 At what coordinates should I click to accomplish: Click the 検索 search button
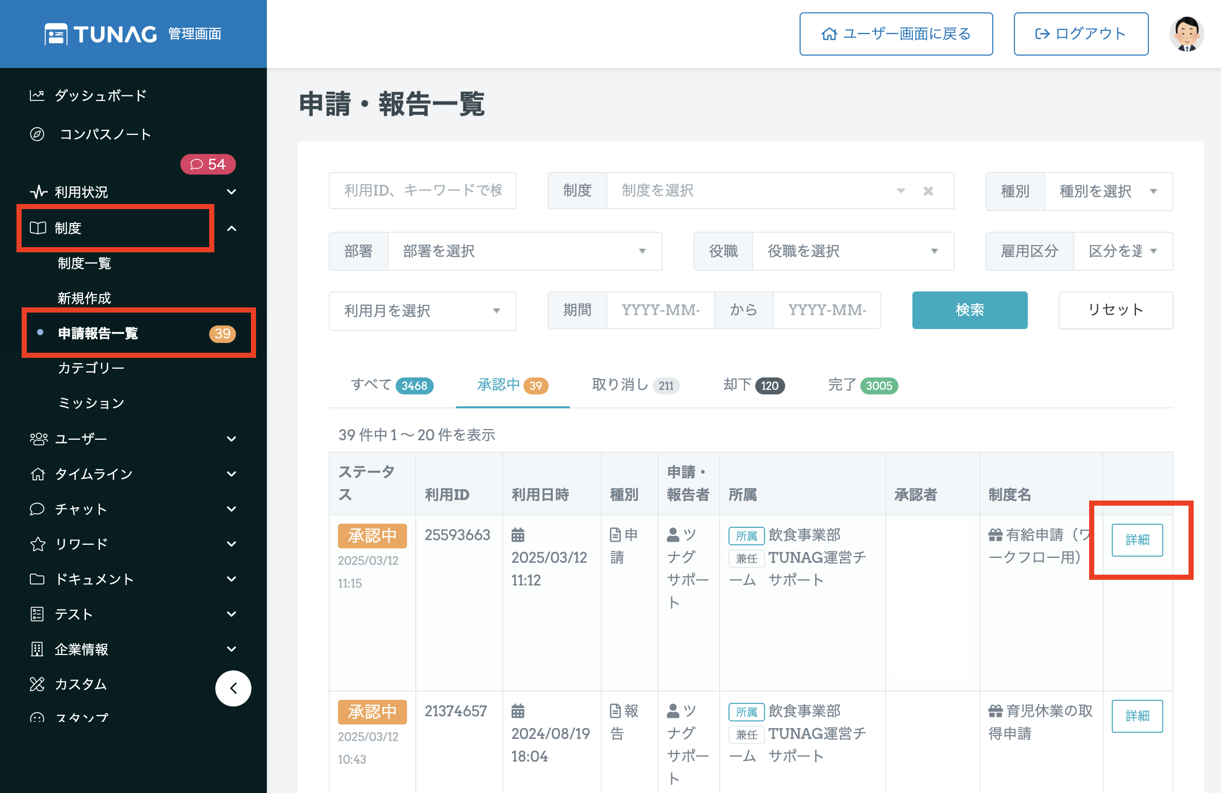point(969,310)
